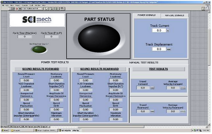Open the Help menu

tap(44, 5)
